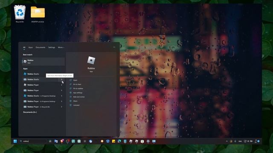Select the Roblox best match result

point(44,61)
